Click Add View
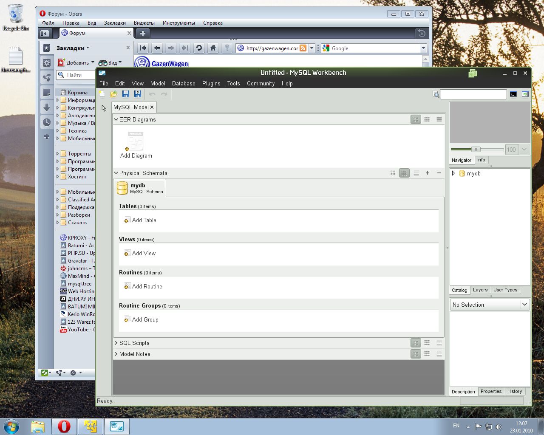 [140, 253]
